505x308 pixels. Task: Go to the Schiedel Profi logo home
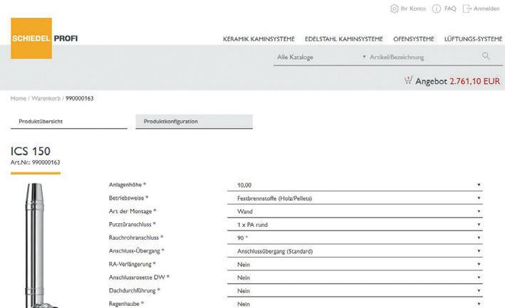(x=44, y=38)
